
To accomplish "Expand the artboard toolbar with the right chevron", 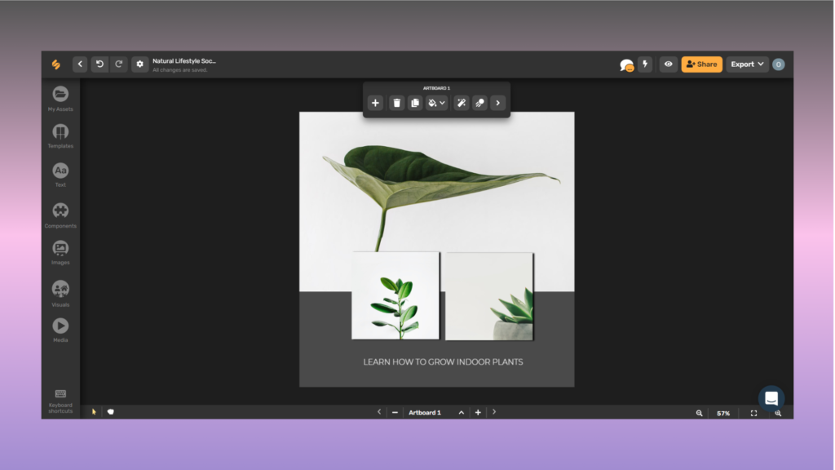I will (497, 103).
